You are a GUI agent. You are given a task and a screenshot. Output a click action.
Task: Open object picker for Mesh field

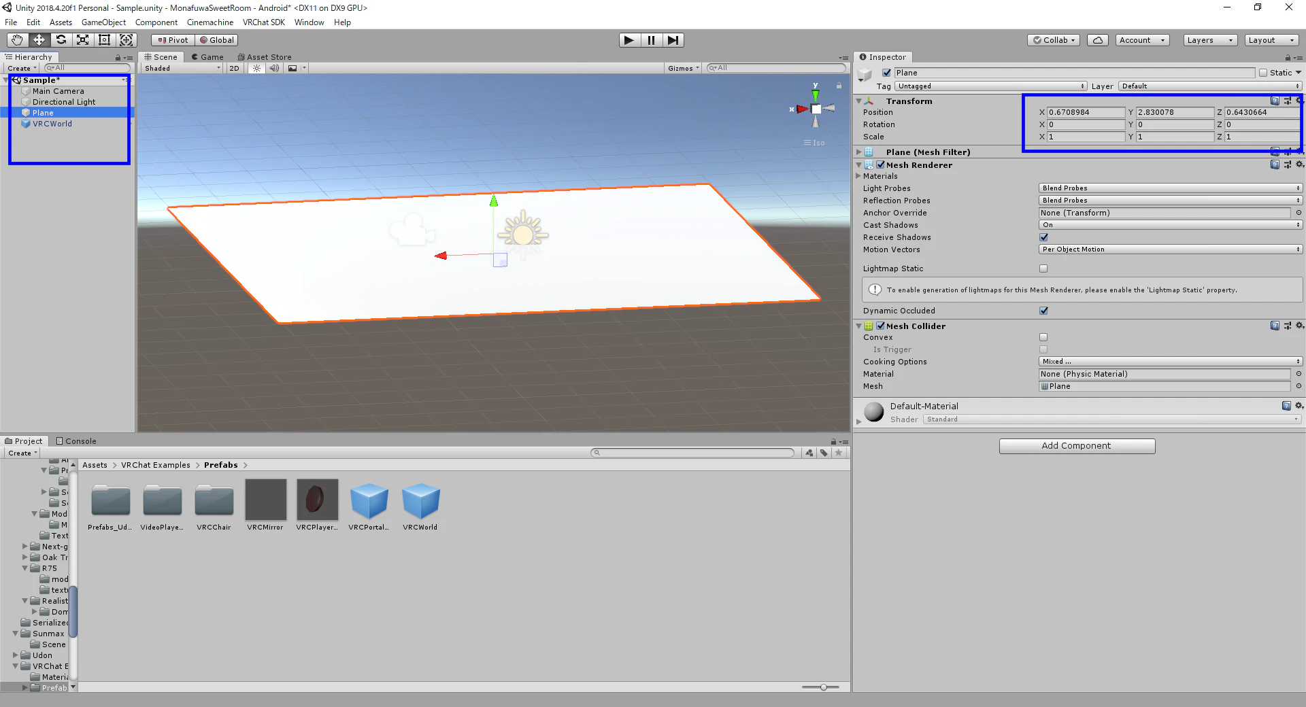(x=1299, y=386)
